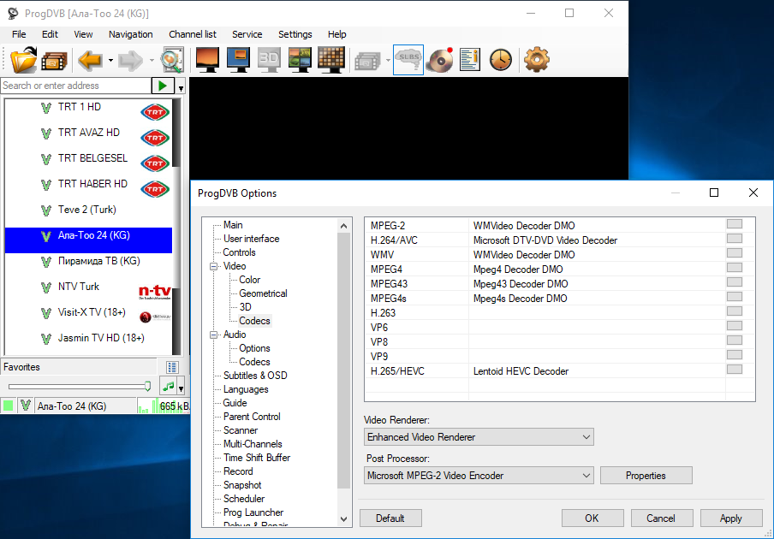The image size is (774, 539).
Task: Open the mosaic grid monitor icon
Action: tap(330, 60)
